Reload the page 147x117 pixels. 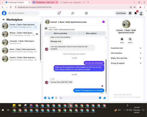click(11, 7)
